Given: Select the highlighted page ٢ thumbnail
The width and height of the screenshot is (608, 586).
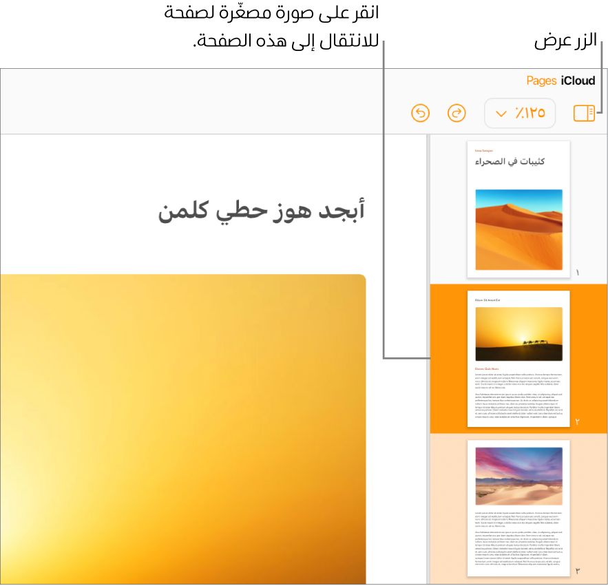Looking at the screenshot, I should (x=518, y=359).
